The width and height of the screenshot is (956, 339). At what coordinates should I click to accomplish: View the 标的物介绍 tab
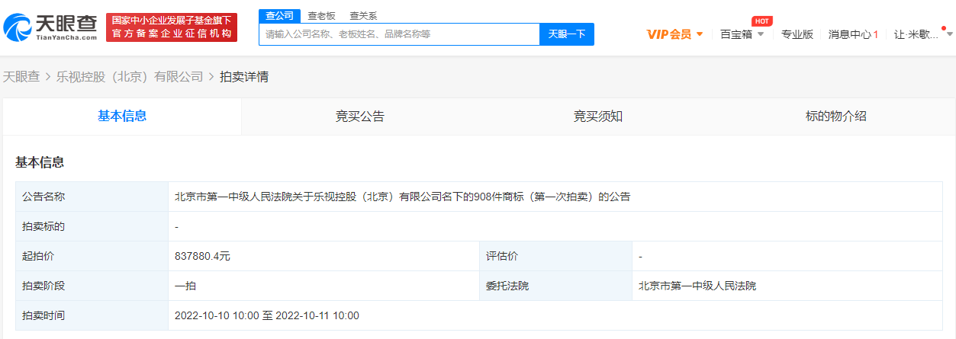tap(836, 117)
